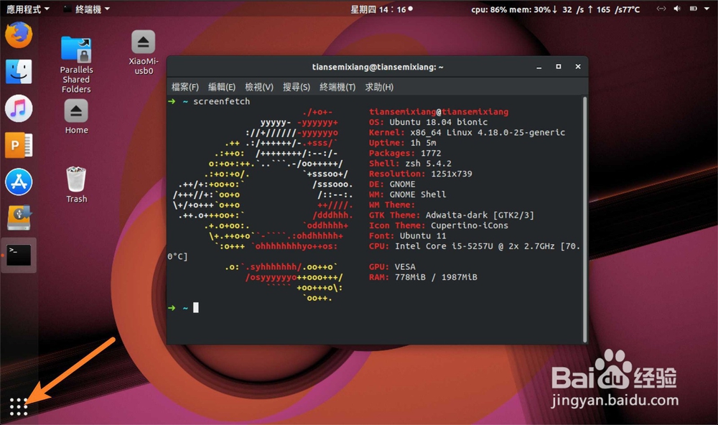
Task: Click the 'RAM: 778MiB / 1987MiB' line
Action: click(x=423, y=277)
